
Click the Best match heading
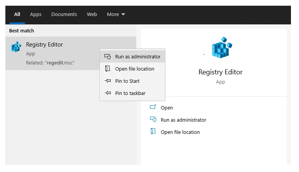coord(21,31)
